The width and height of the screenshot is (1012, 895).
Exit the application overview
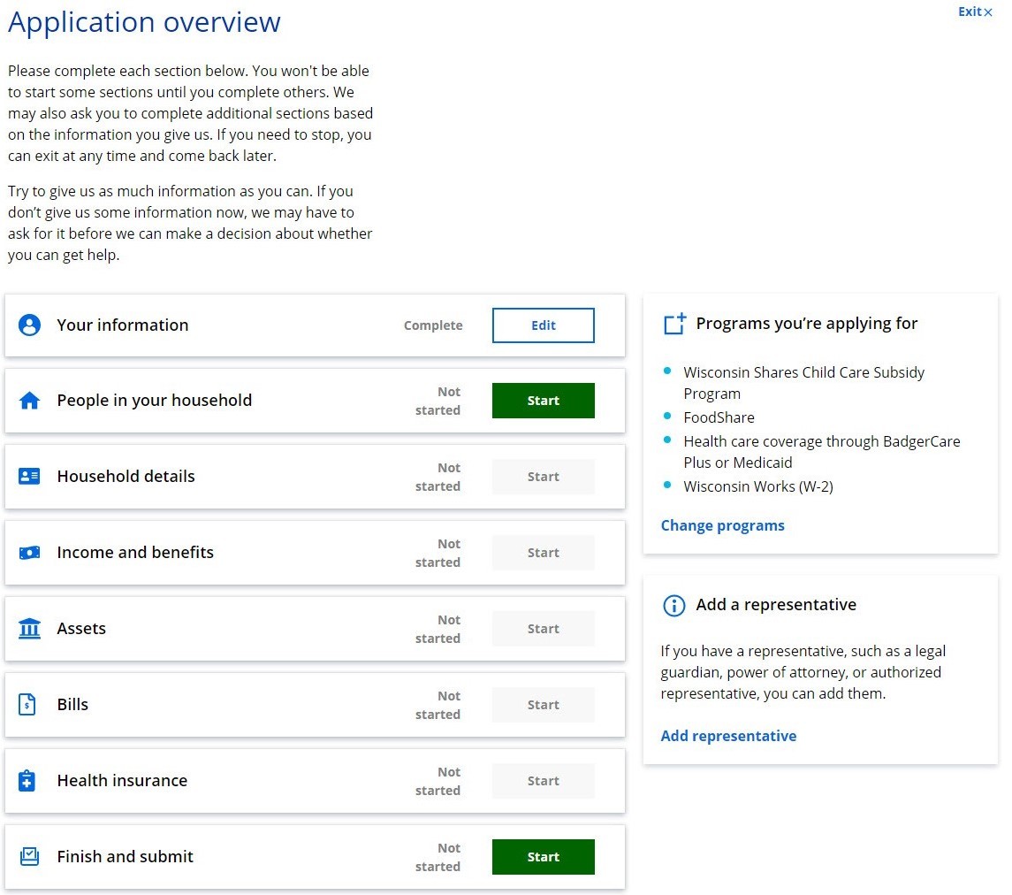click(975, 11)
